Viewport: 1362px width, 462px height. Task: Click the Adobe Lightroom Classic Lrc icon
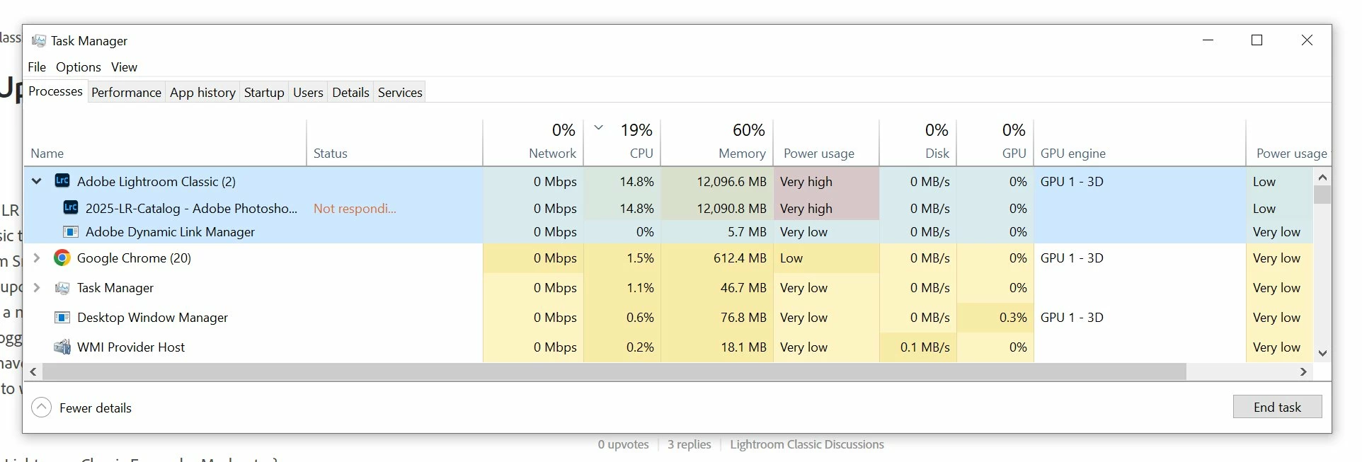(62, 181)
